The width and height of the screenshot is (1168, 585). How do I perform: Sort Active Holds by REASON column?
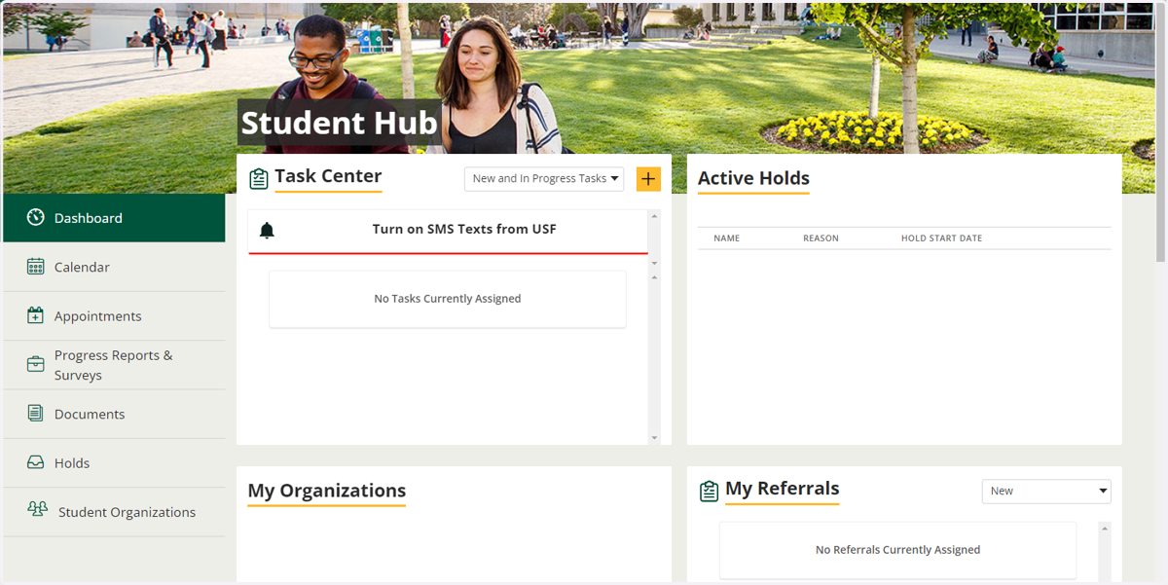[821, 238]
